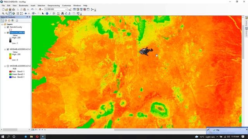The image size is (248, 139).
Task: Collapse the checked MOD44B layer expander
Action: [x=5, y=49]
